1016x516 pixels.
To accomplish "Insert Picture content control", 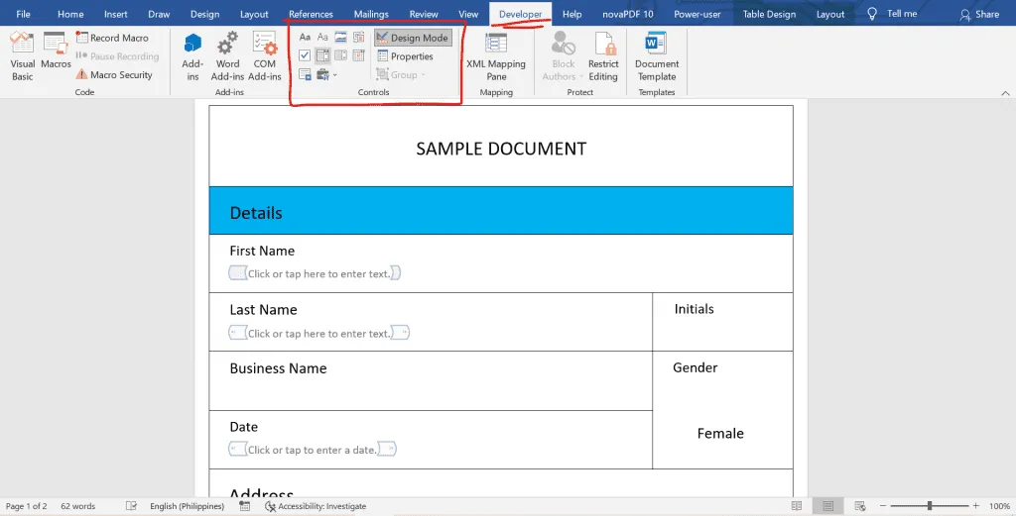I will [x=340, y=38].
